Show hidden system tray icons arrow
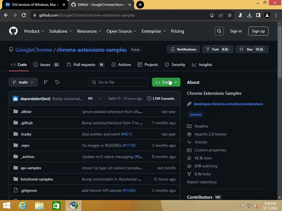This screenshot has width=282, height=211. click(236, 206)
